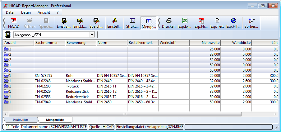Switch to the Strukt... list view icon

coord(132,21)
